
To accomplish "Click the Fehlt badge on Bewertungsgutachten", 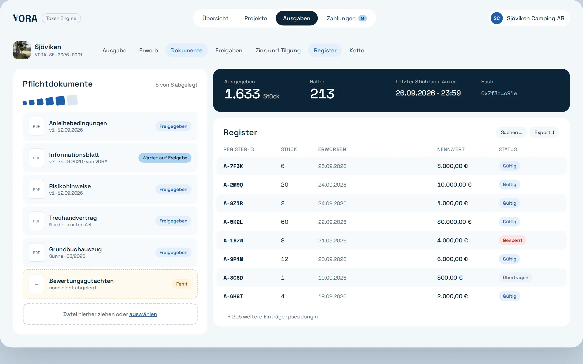I will click(x=182, y=284).
